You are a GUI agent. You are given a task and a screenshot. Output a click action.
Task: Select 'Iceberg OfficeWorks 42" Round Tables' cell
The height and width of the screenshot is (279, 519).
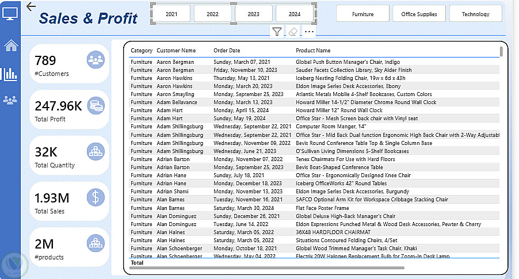341,184
